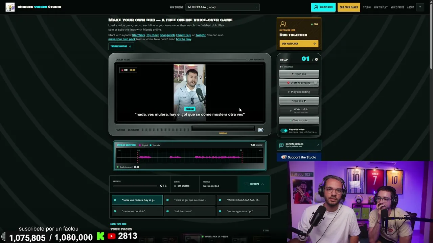The image size is (433, 243).
Task: Click Start recording
Action: (x=299, y=83)
